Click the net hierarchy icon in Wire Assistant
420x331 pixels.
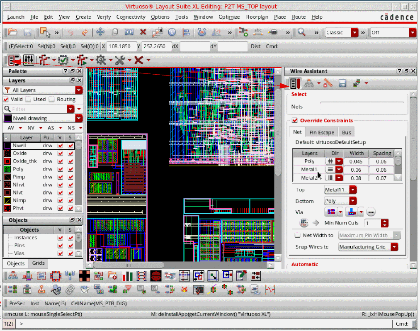tap(309, 83)
